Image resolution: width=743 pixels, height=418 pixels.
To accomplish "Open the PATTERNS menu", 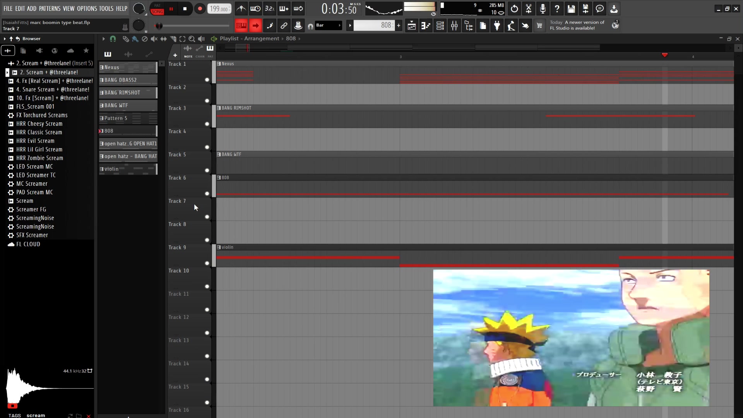I will point(50,9).
